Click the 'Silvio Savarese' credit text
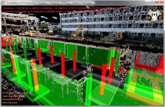 pyautogui.click(x=10, y=103)
